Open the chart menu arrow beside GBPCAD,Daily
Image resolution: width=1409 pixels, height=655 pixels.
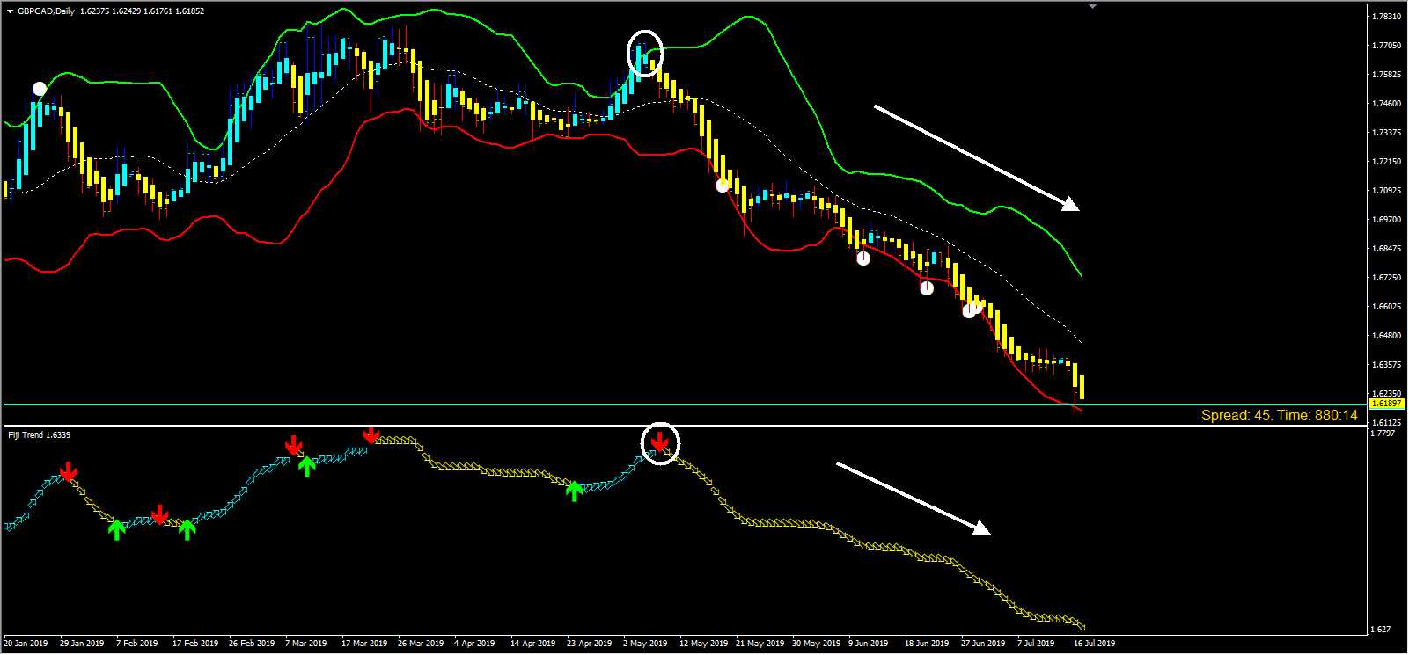[10, 11]
